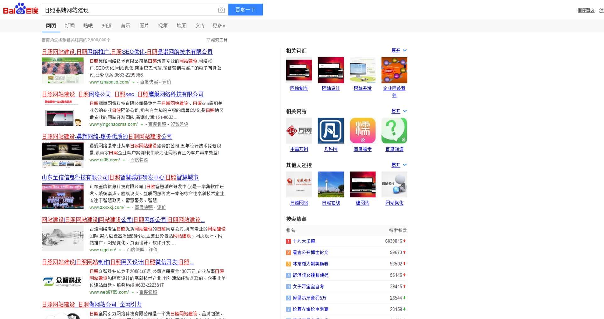Open 搜索工具 filter

(217, 40)
